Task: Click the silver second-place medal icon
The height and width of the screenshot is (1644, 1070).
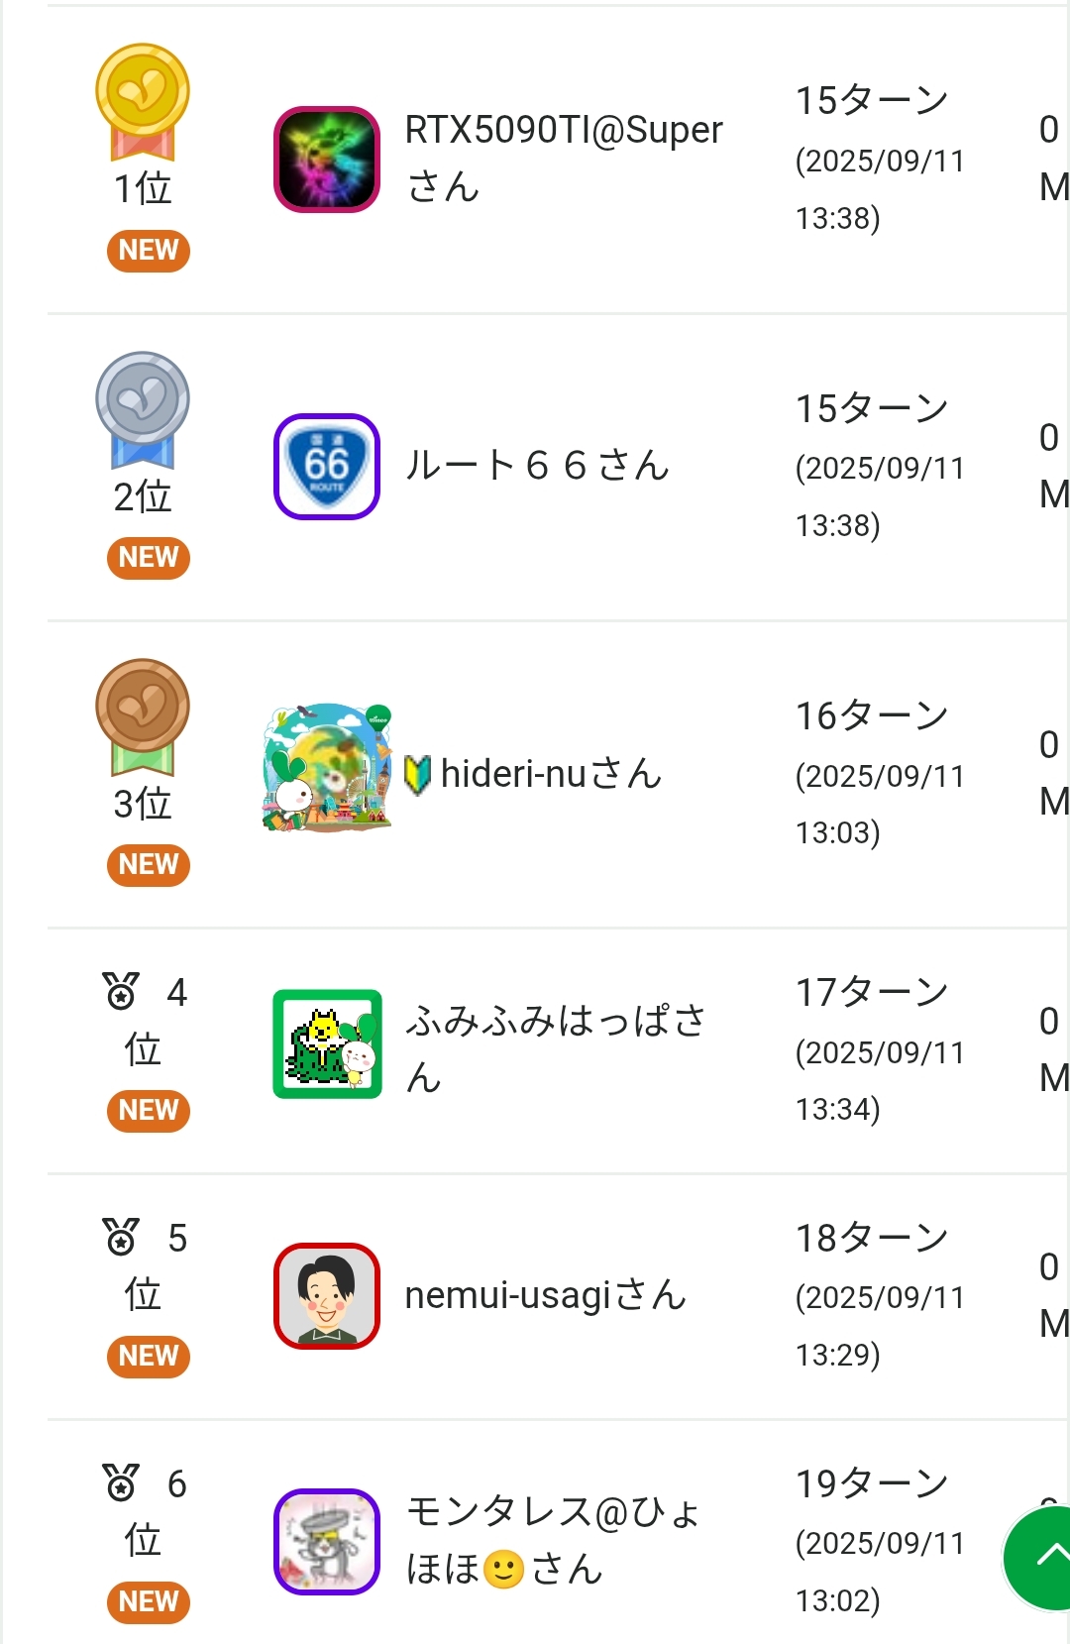Action: 143,408
